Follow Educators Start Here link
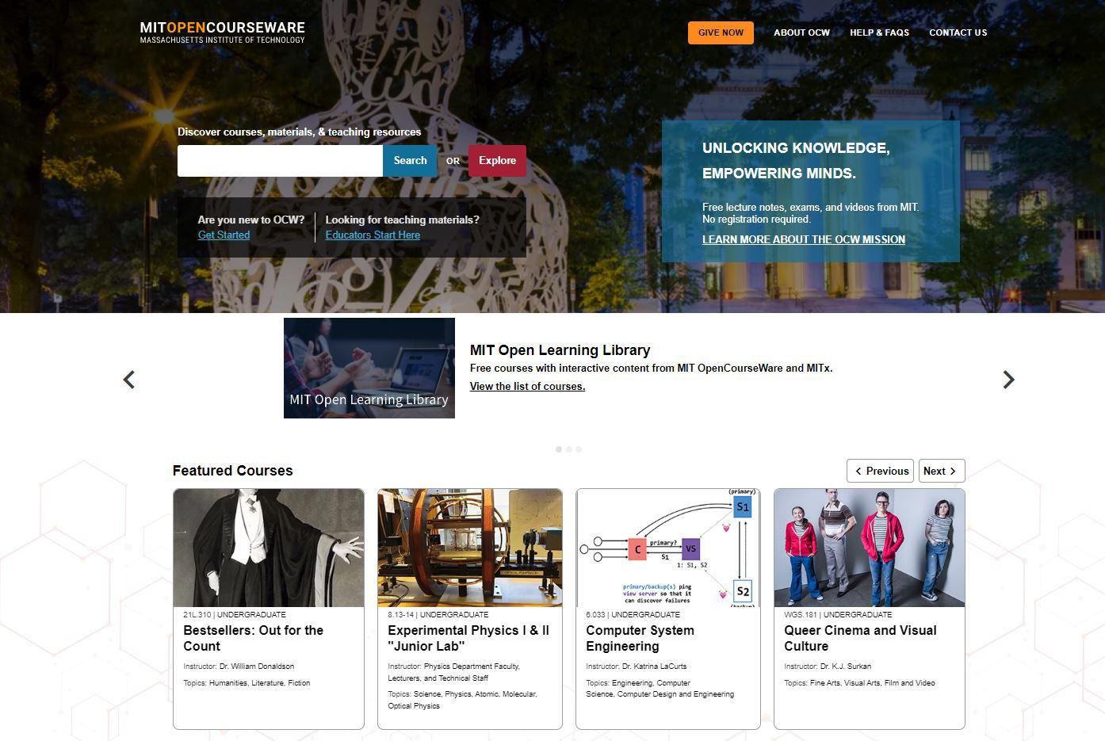This screenshot has height=741, width=1105. click(x=373, y=235)
